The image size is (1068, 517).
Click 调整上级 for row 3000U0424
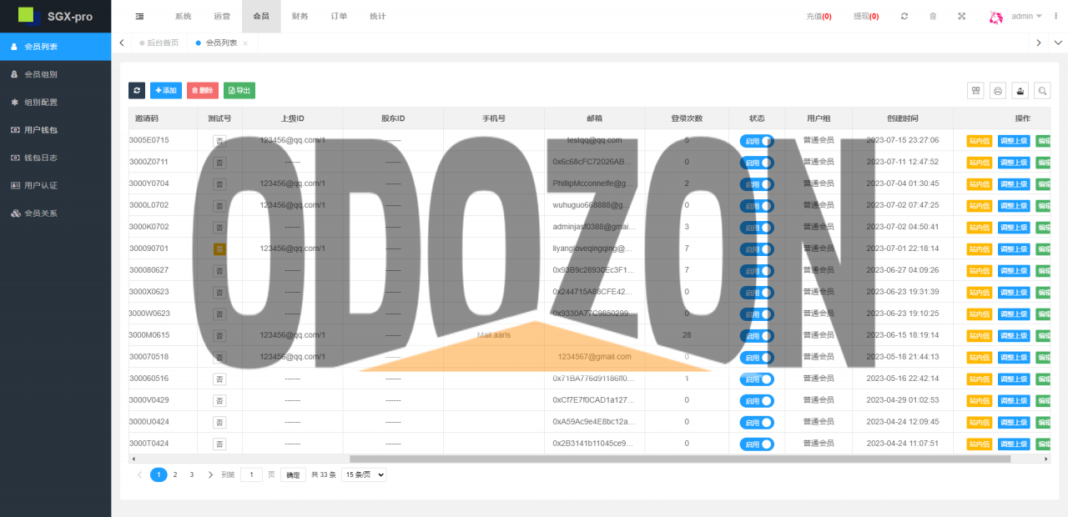1014,423
